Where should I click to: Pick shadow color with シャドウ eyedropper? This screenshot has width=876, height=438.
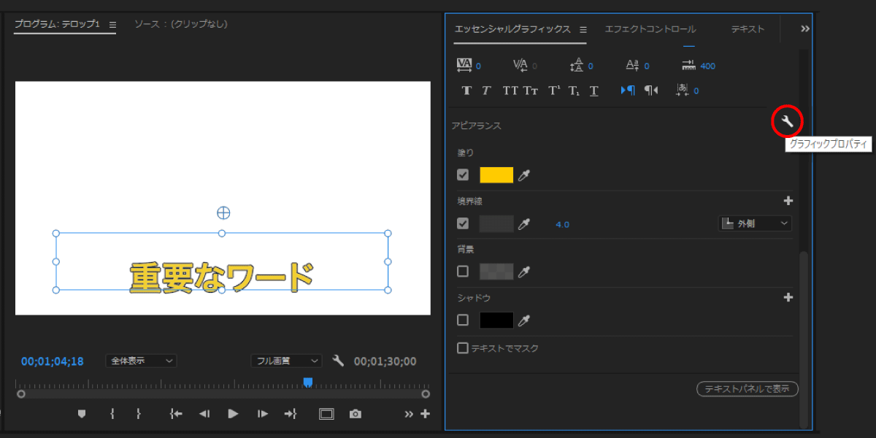524,320
